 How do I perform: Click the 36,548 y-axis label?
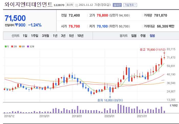[x=171, y=83]
